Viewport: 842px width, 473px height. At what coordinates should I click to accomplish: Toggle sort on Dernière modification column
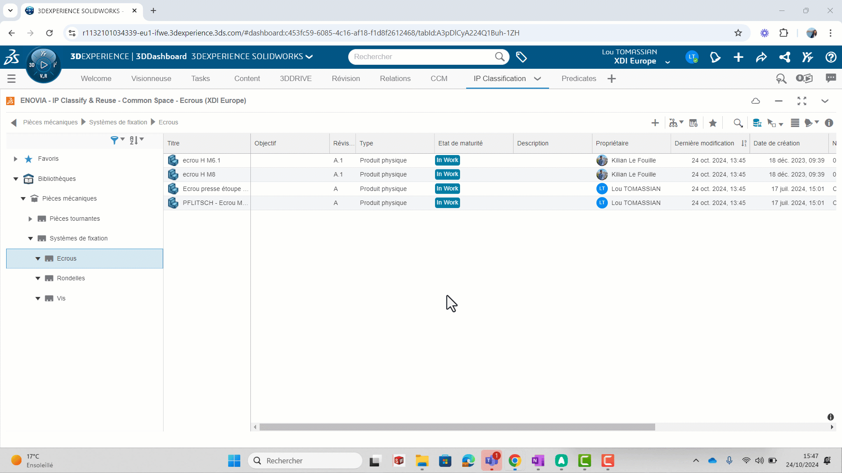coord(744,143)
